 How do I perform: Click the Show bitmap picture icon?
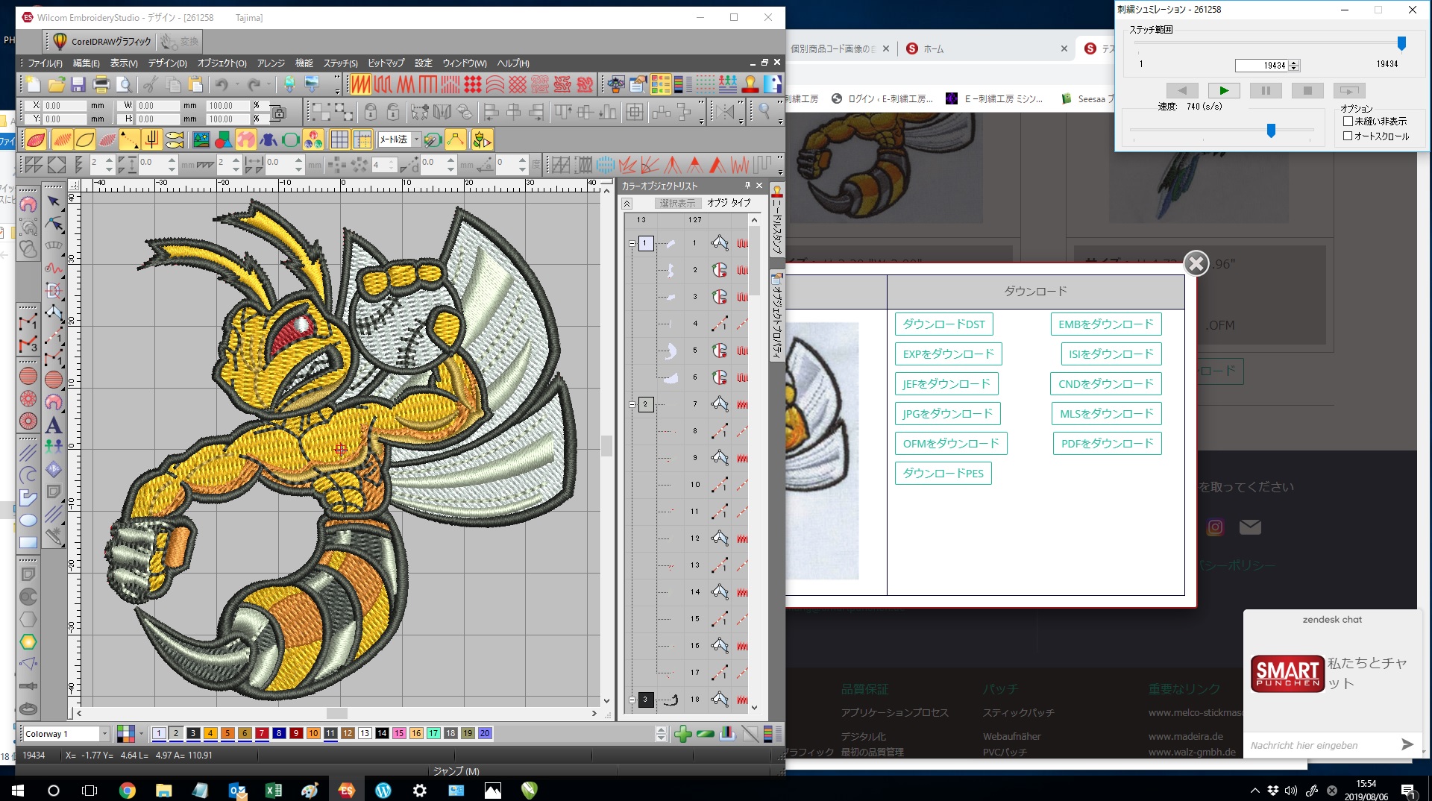201,139
